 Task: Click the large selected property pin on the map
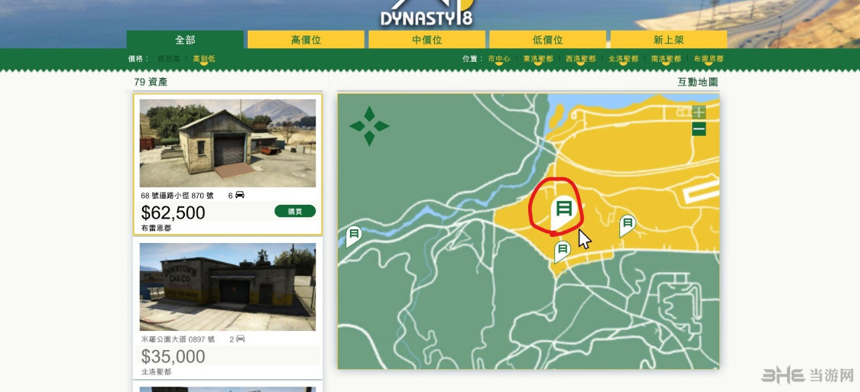(x=566, y=211)
